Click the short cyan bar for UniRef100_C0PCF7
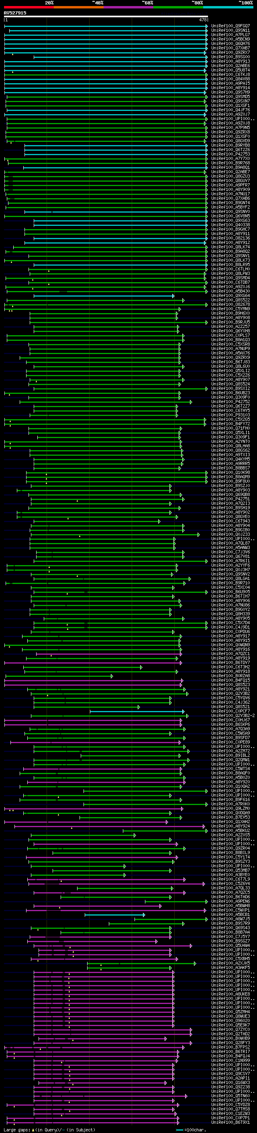Screen dimensions: 257x1133 point(137,711)
